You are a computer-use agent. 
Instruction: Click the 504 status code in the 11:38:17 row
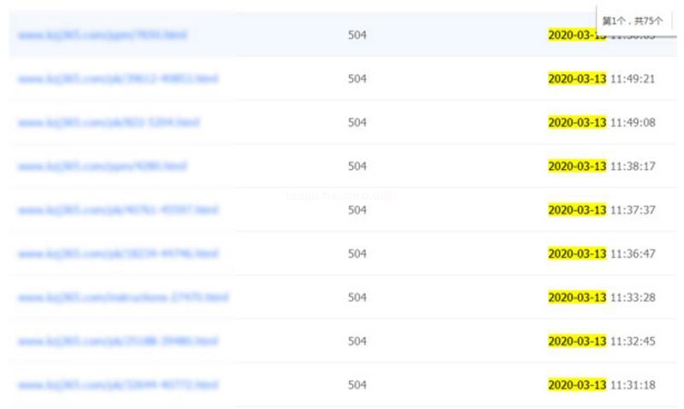(357, 166)
